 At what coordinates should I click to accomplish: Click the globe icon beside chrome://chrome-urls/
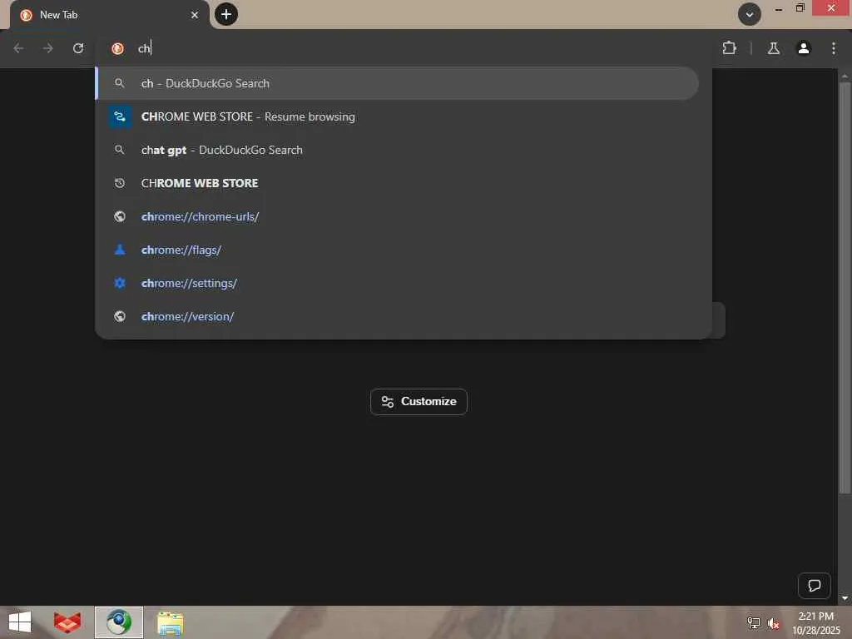coord(120,216)
